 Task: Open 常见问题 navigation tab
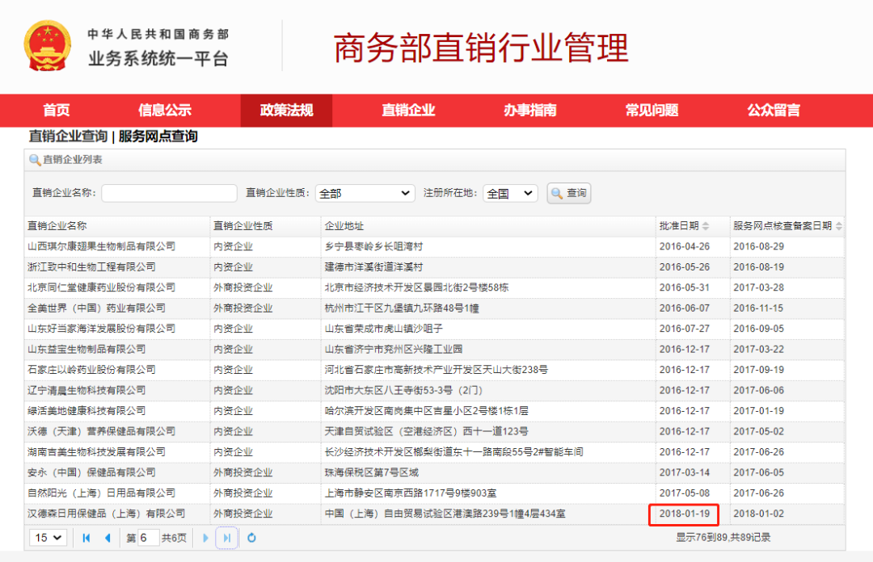point(652,111)
